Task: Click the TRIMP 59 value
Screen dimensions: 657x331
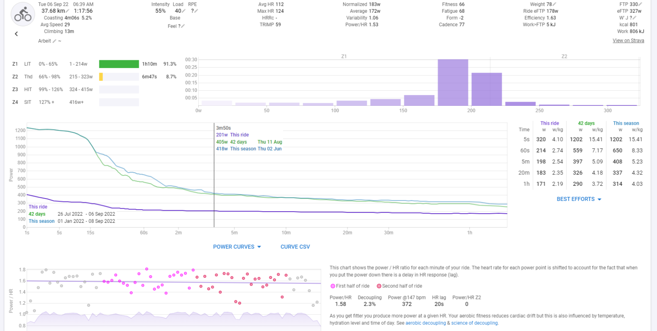Action: [x=278, y=25]
